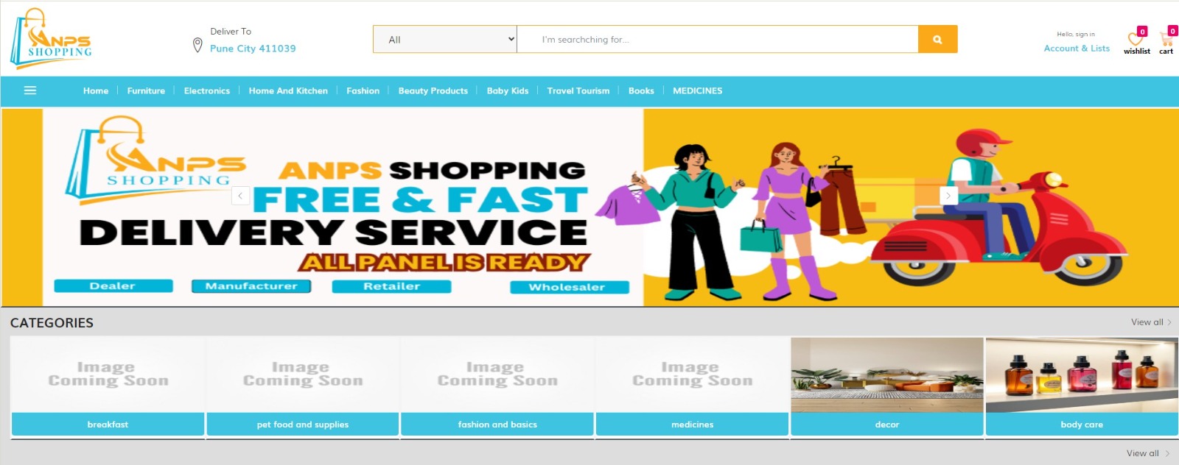Open the Electronics menu item
1179x465 pixels.
click(207, 91)
